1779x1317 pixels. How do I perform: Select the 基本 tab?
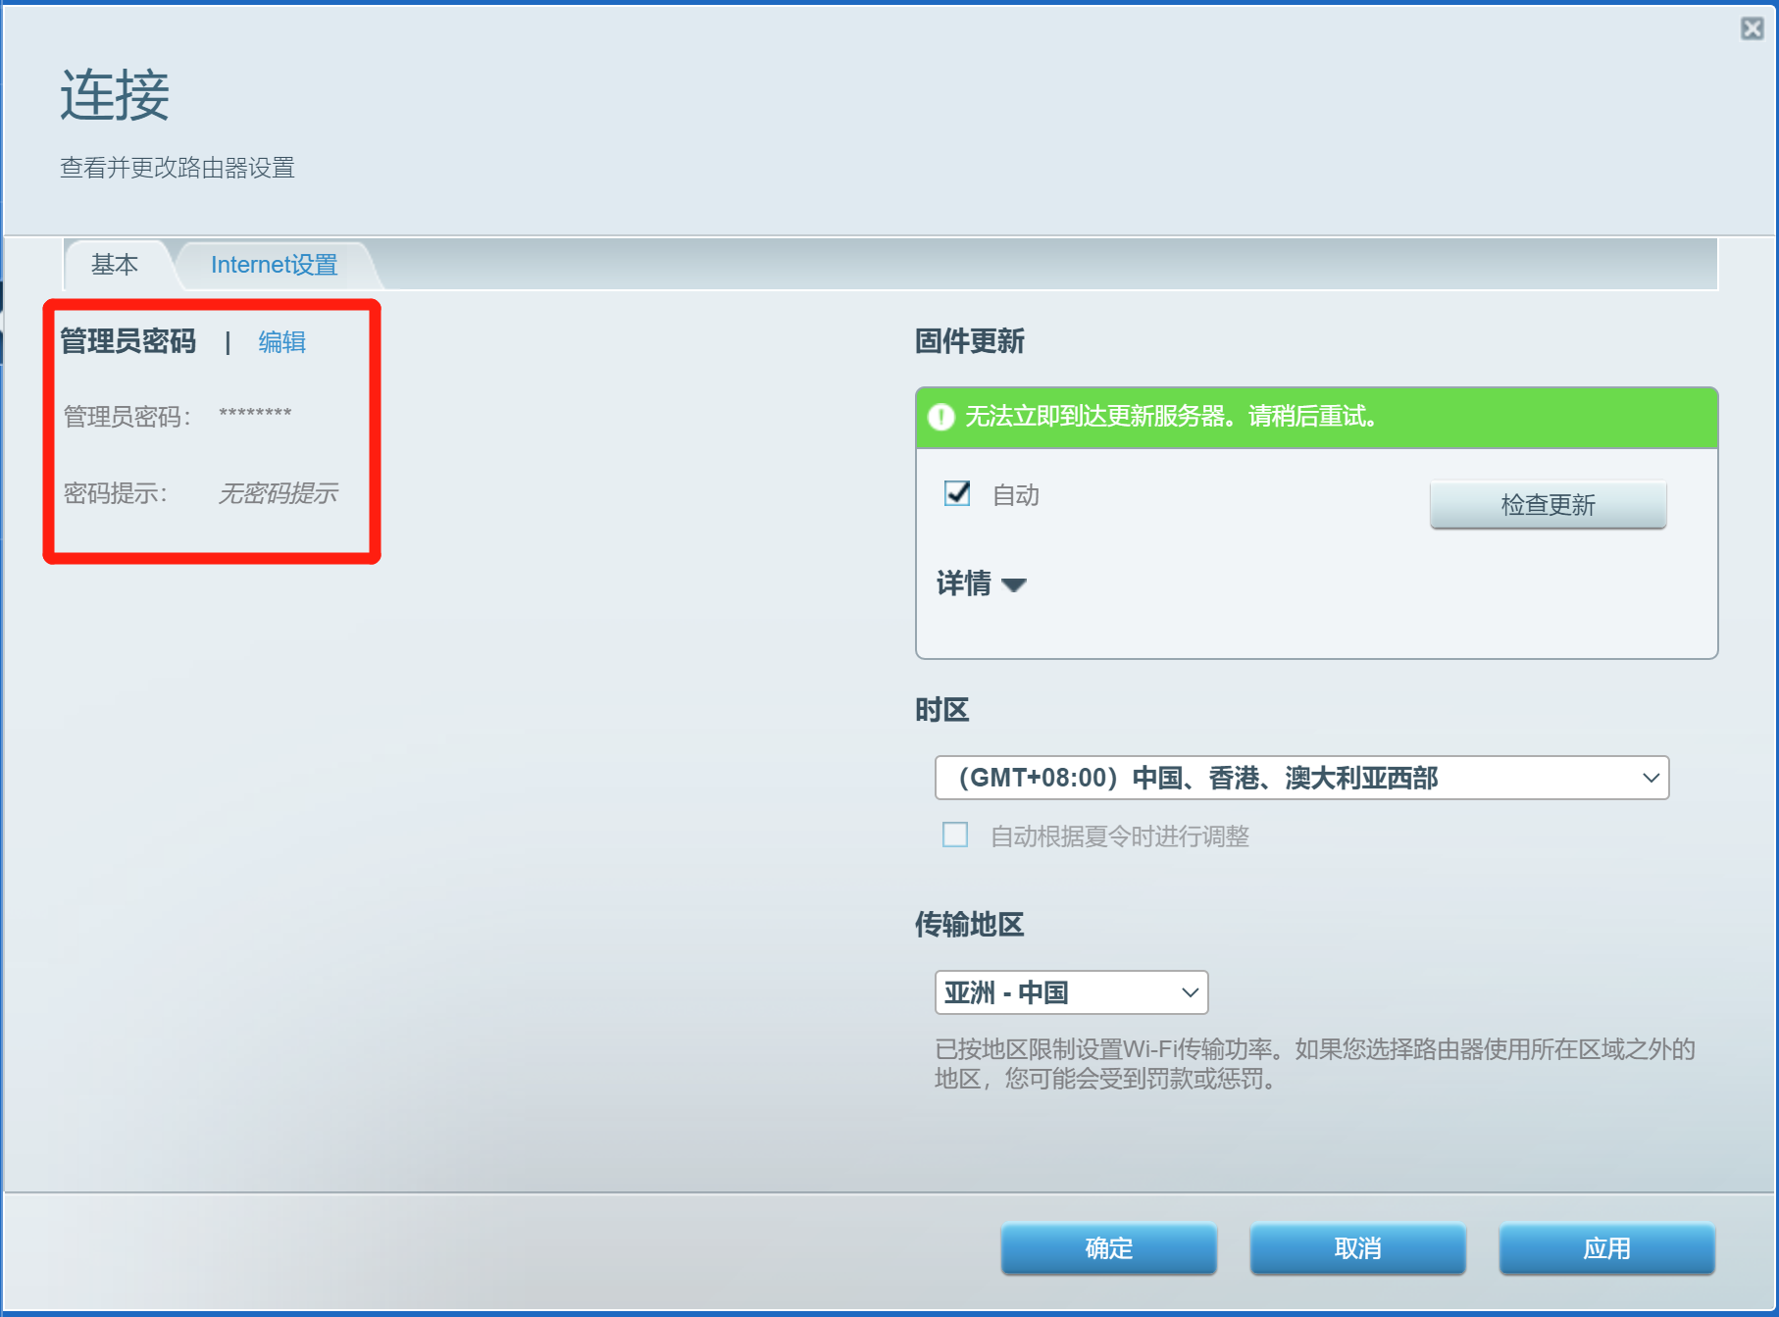pos(115,265)
